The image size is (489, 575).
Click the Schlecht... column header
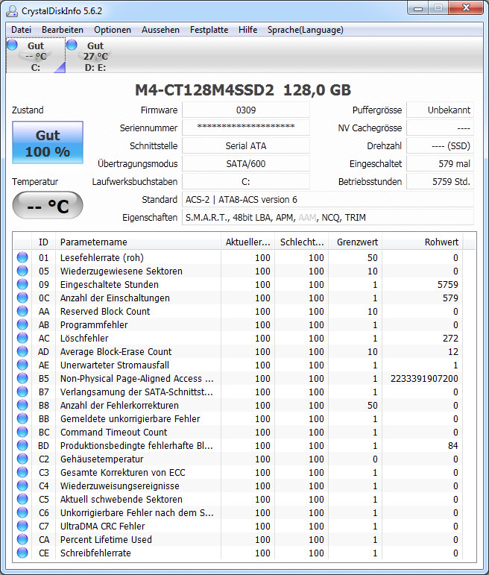(x=302, y=242)
